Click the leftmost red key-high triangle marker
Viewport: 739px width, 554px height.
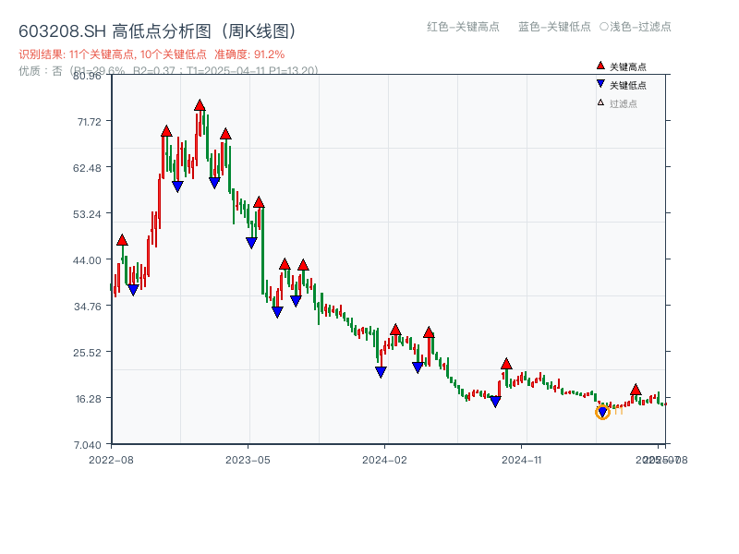(x=120, y=238)
